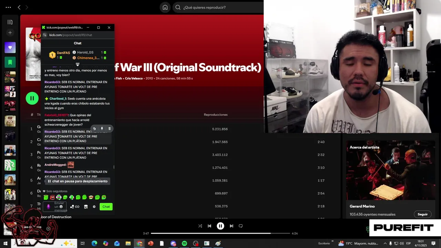Open Kick chat settings gear
Screen dimensions: 441x248
(94, 207)
